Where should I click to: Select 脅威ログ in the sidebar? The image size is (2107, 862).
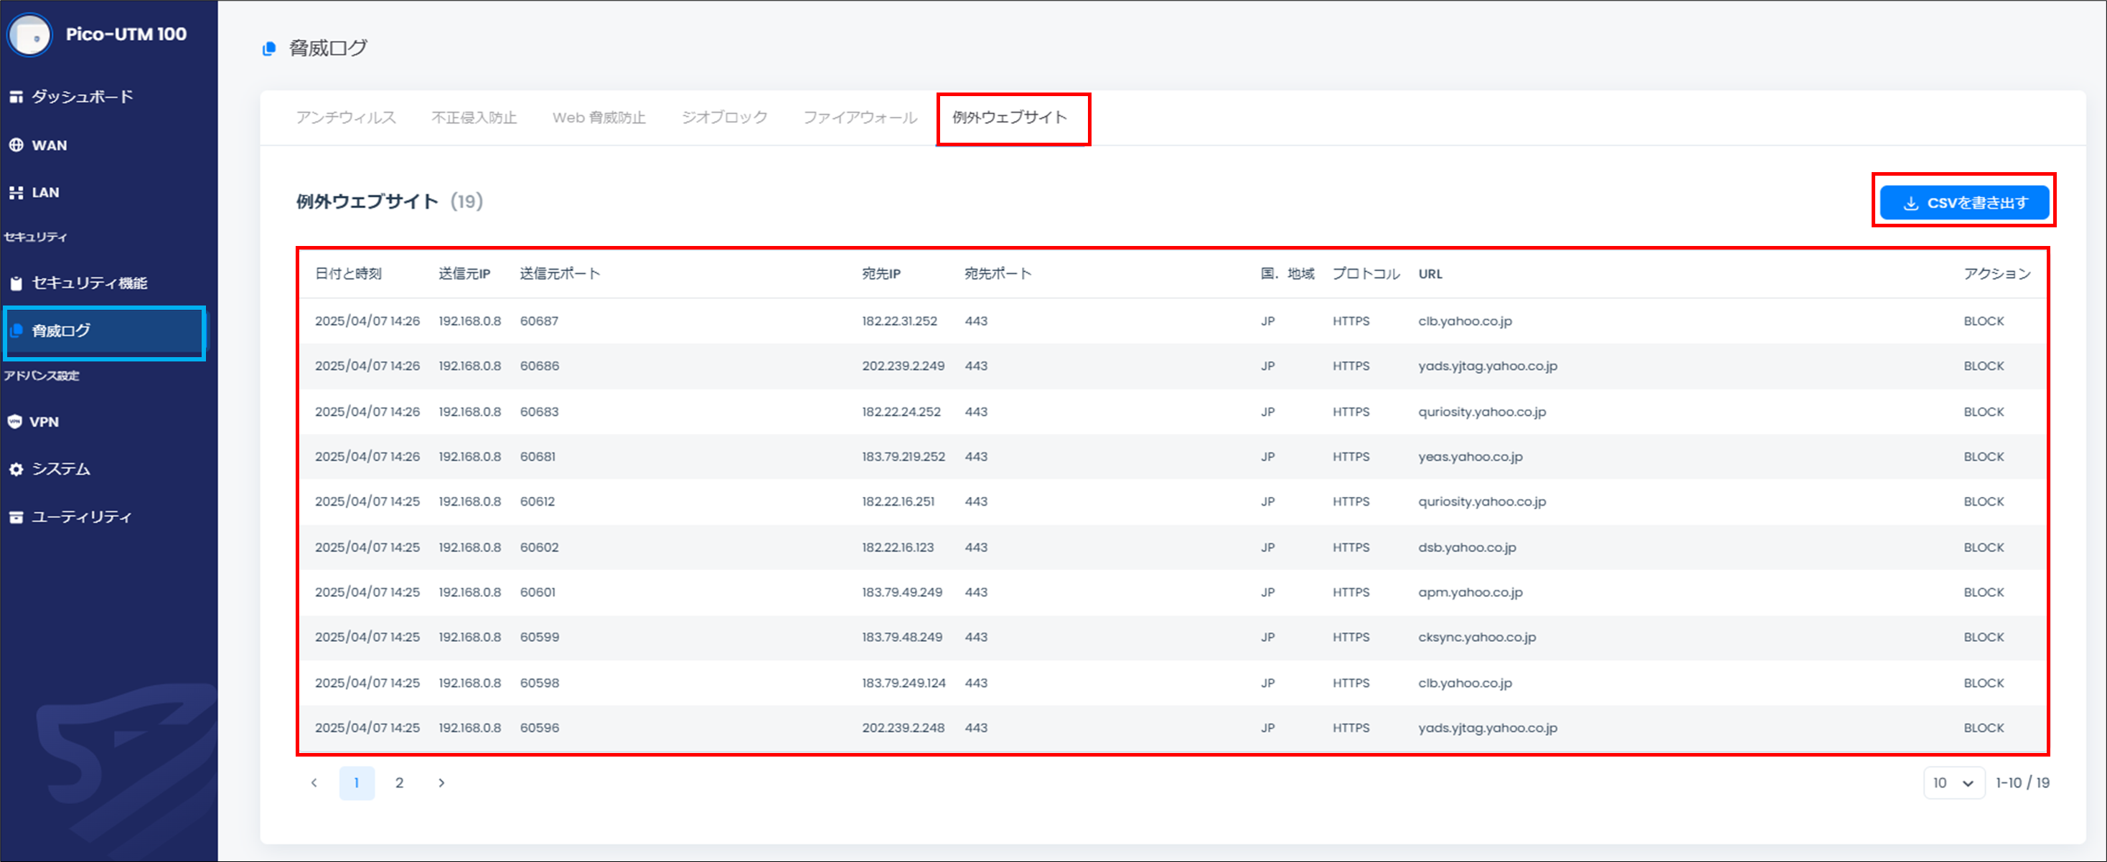coord(105,332)
